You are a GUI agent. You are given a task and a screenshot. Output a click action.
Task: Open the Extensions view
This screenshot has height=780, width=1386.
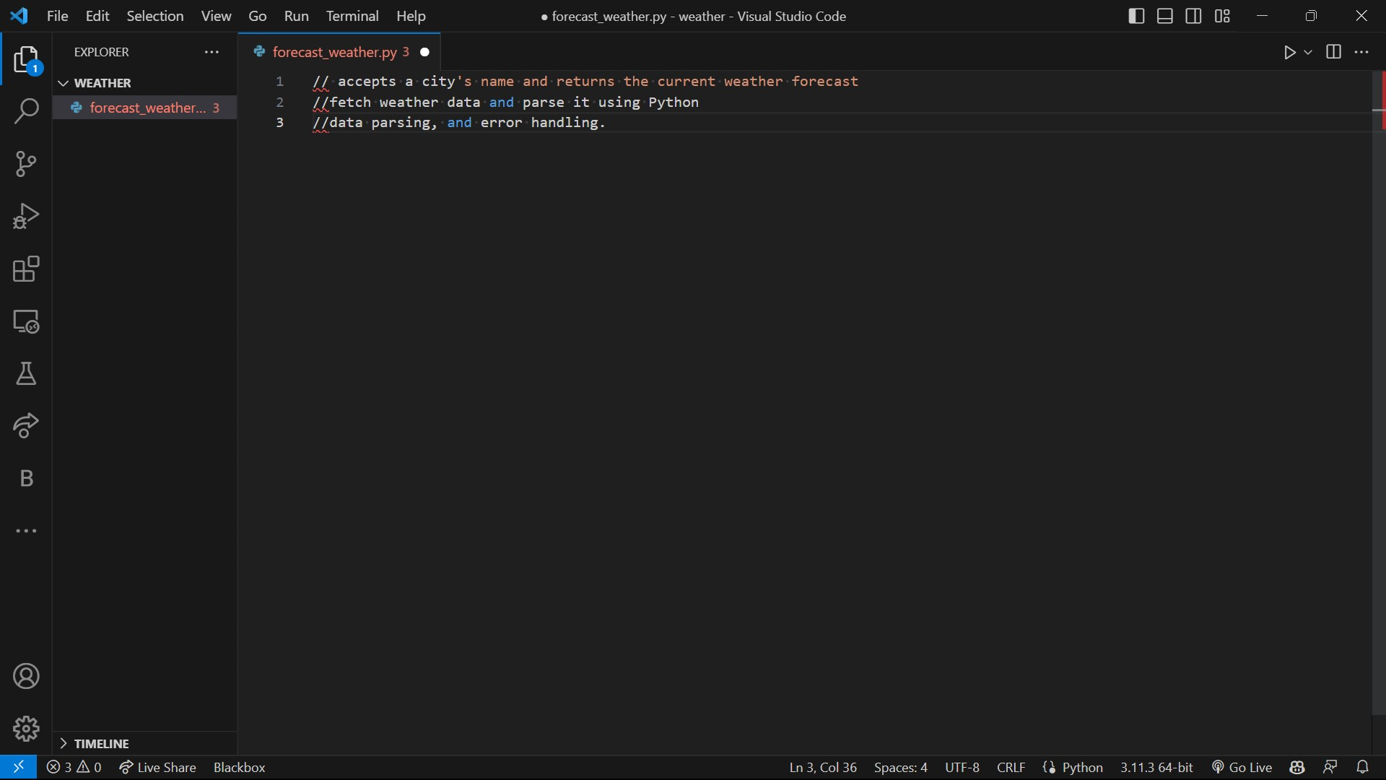tap(26, 269)
